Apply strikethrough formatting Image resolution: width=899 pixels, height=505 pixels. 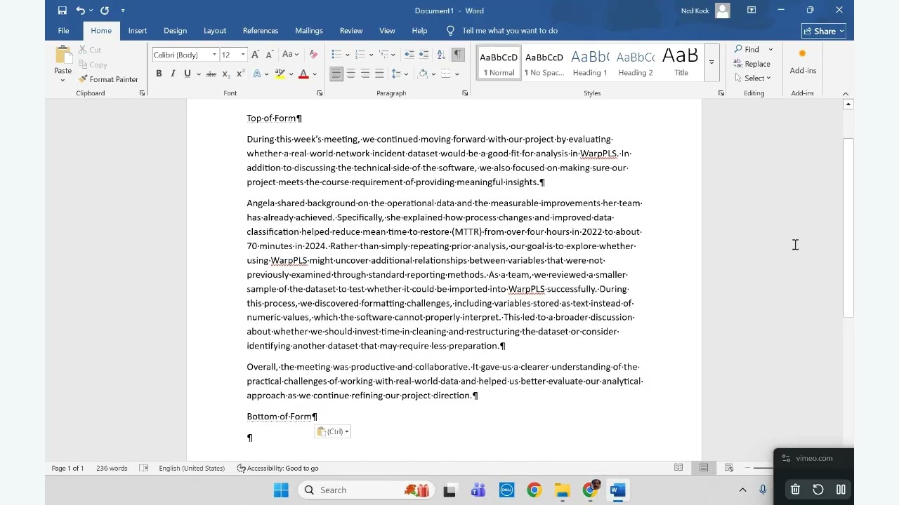211,74
